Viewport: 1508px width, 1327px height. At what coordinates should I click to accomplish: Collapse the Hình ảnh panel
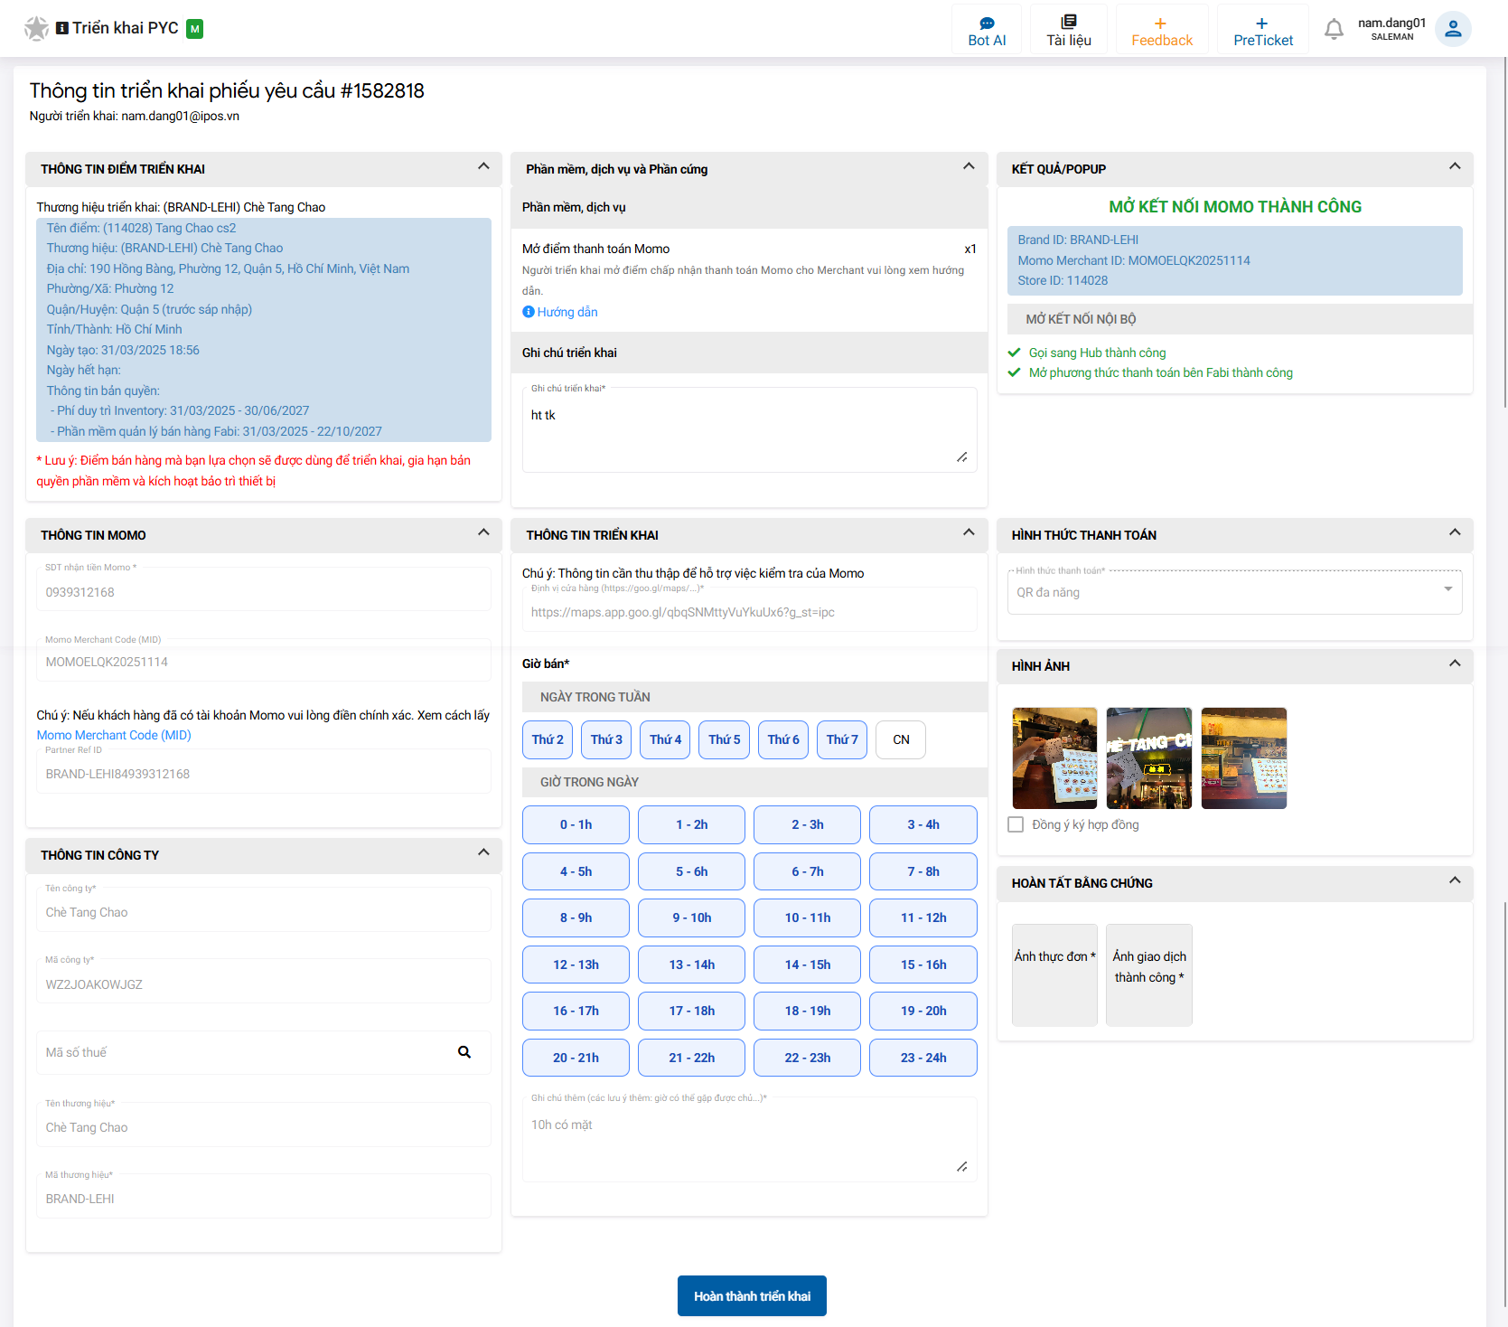point(1455,664)
